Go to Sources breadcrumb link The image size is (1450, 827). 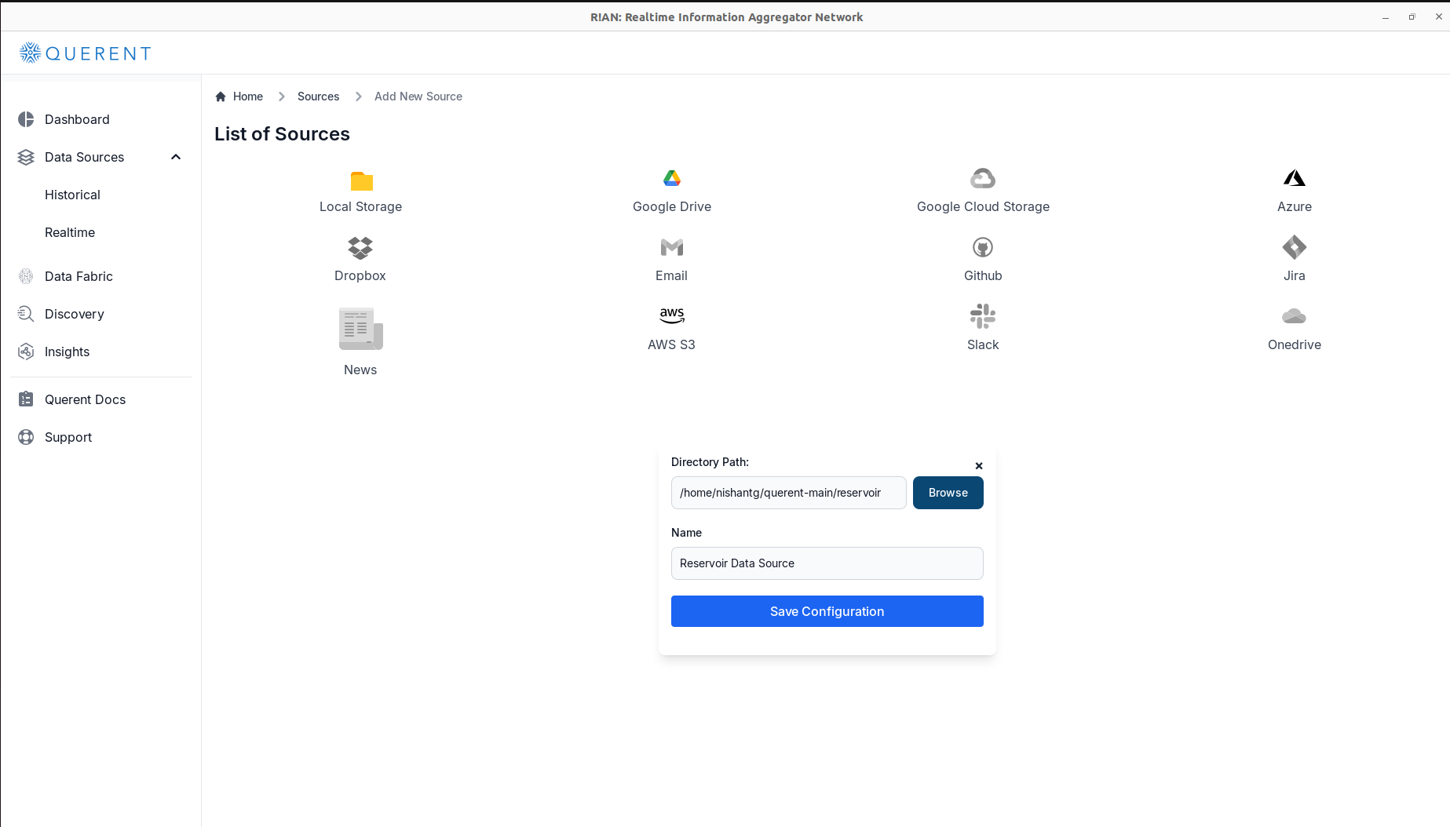(318, 97)
